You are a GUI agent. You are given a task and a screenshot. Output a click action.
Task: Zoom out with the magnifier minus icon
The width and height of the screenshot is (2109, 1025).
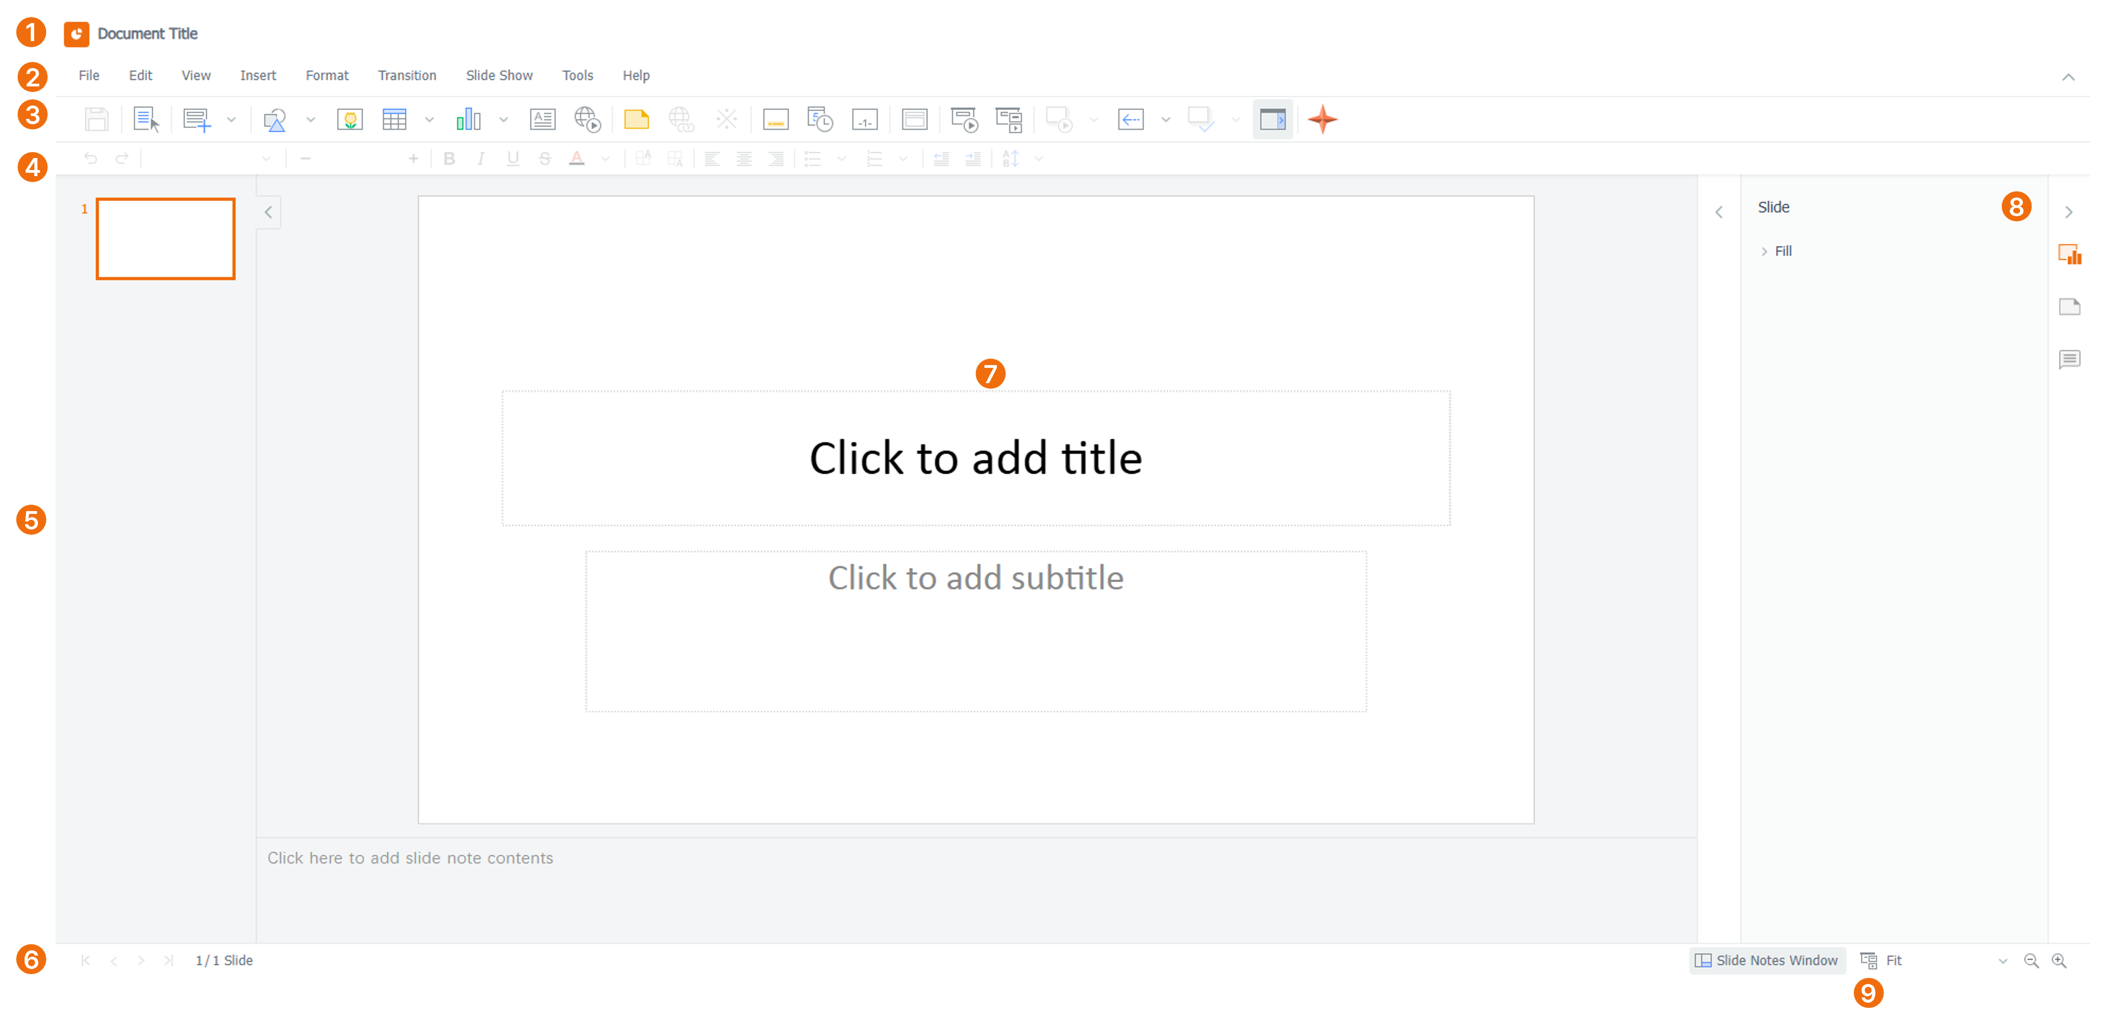[2031, 960]
